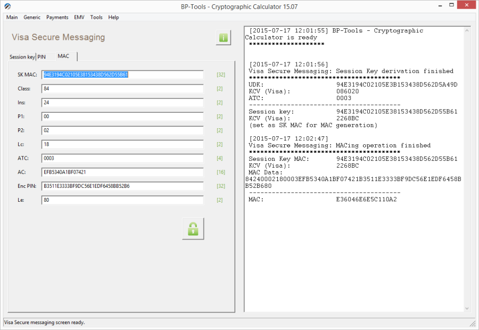This screenshot has height=330, width=479.
Task: Click the MAC result E36046E6E5C110A2
Action: click(x=366, y=200)
